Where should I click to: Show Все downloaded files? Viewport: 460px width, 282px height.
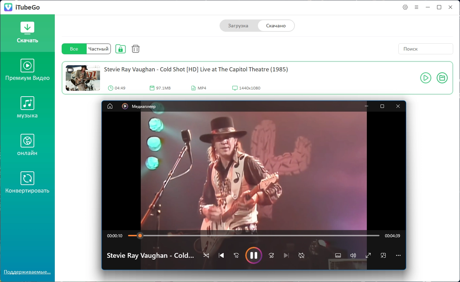click(x=74, y=49)
